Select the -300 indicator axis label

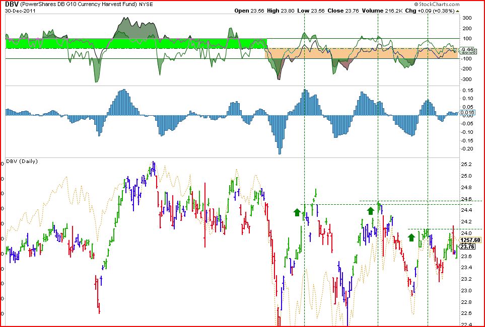[x=466, y=79]
